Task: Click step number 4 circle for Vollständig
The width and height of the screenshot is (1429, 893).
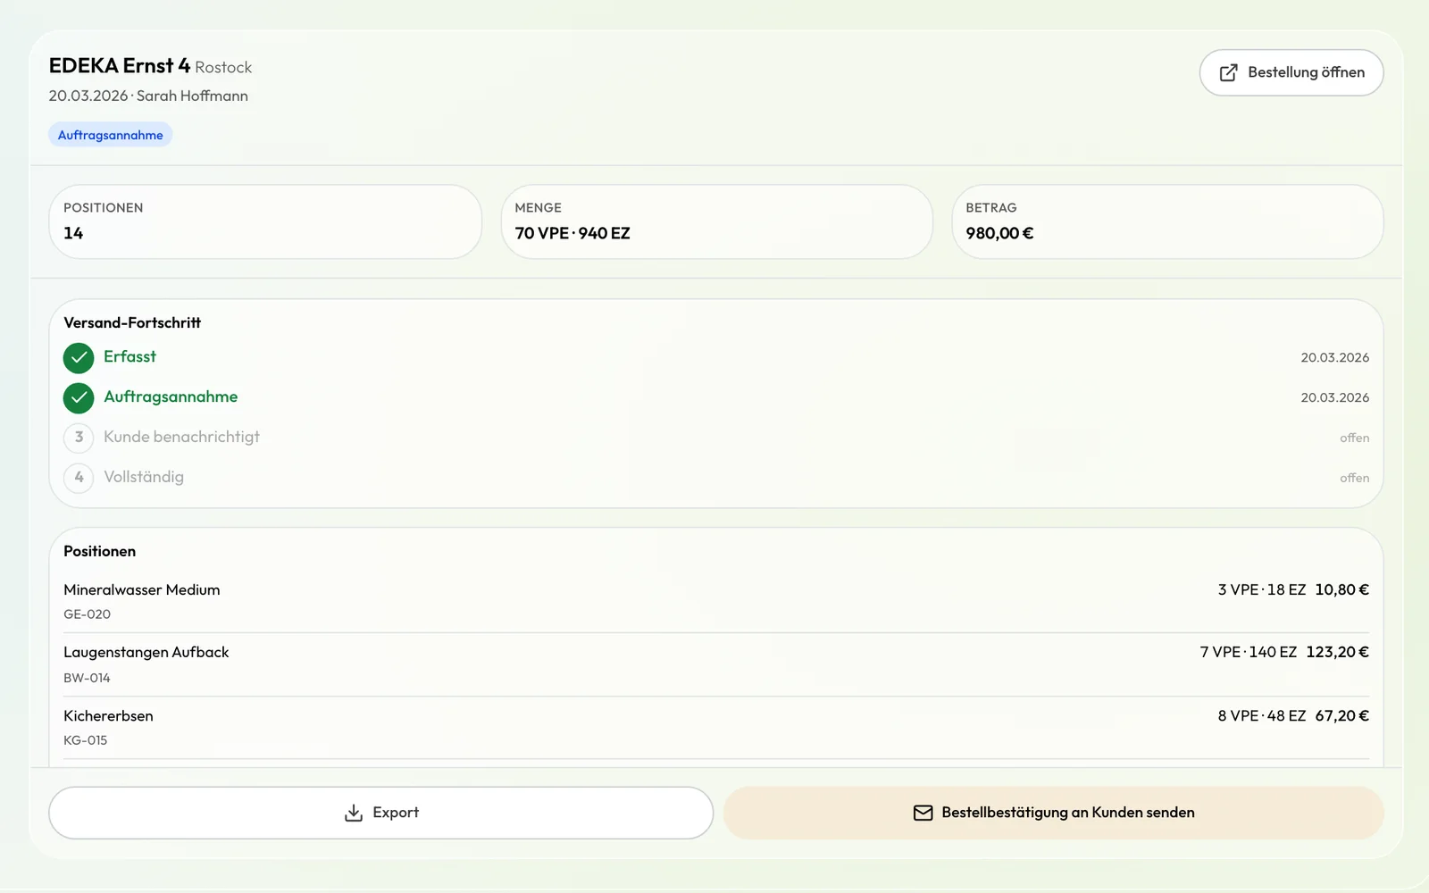Action: click(79, 478)
